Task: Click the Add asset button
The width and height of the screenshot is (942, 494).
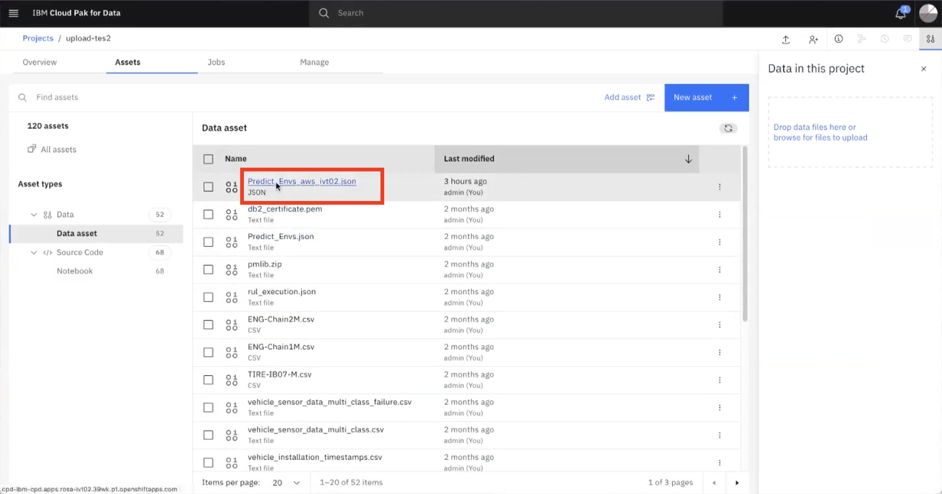Action: 629,98
